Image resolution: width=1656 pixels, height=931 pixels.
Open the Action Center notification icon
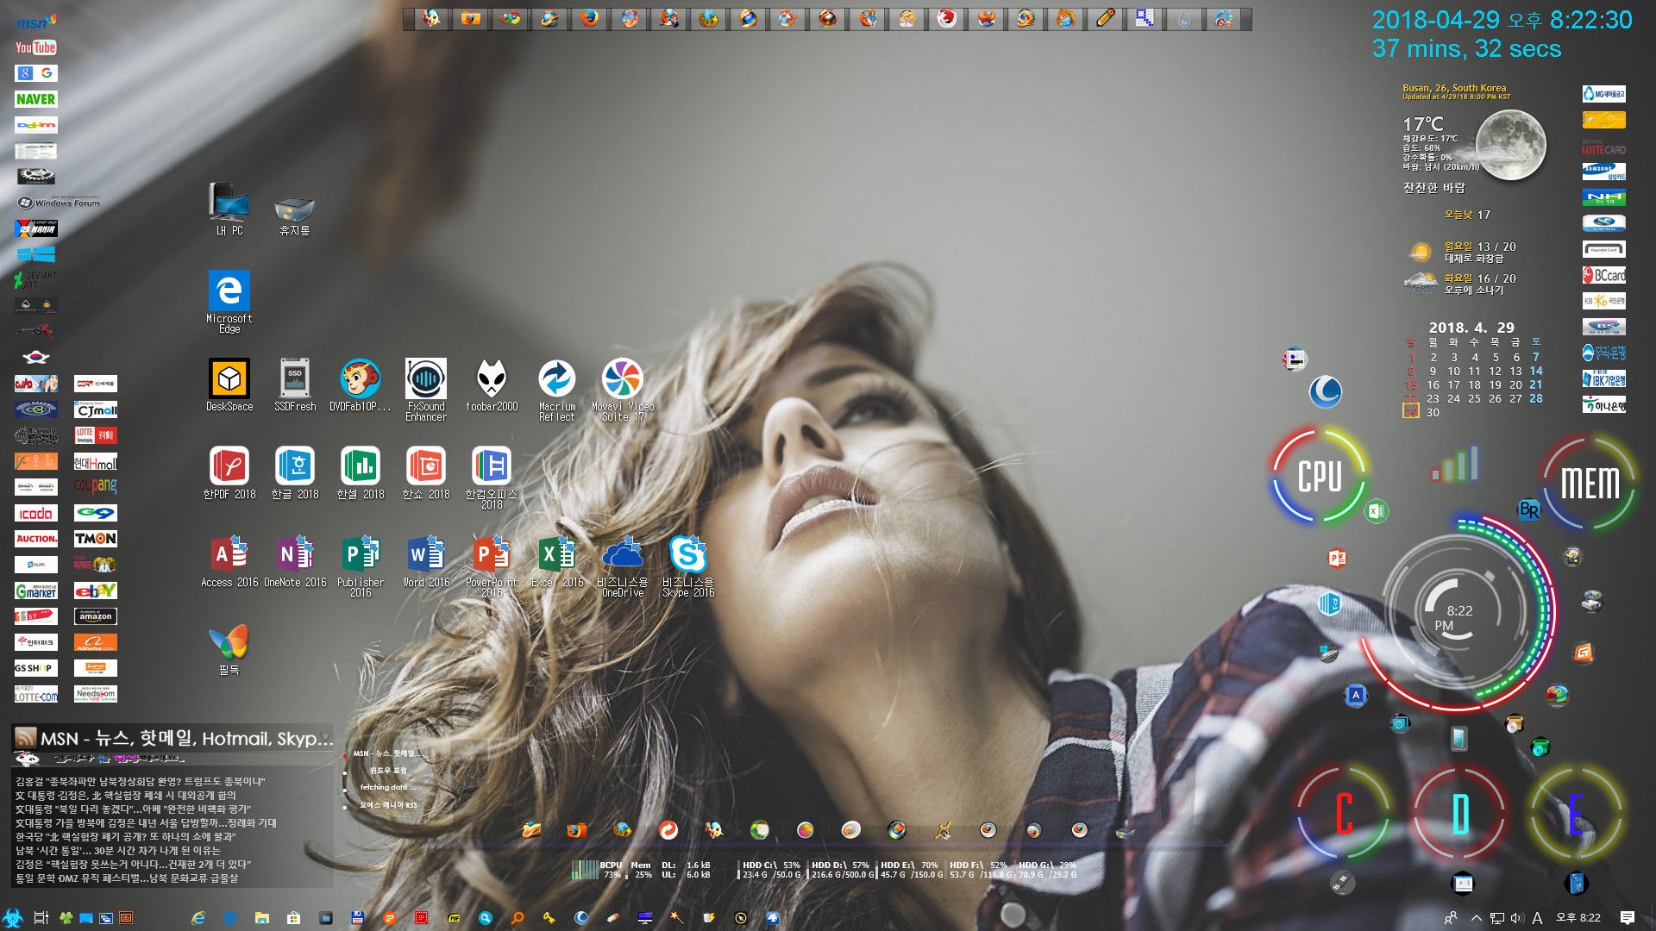point(1628,918)
